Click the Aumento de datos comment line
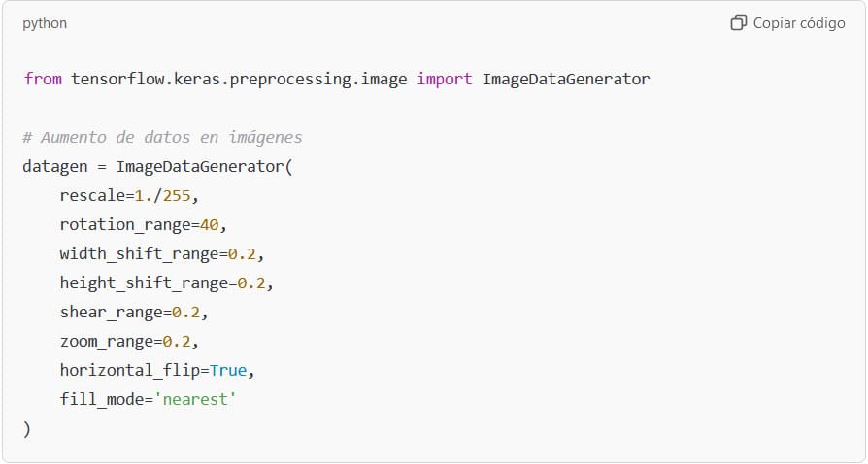The height and width of the screenshot is (464, 868). click(x=162, y=137)
